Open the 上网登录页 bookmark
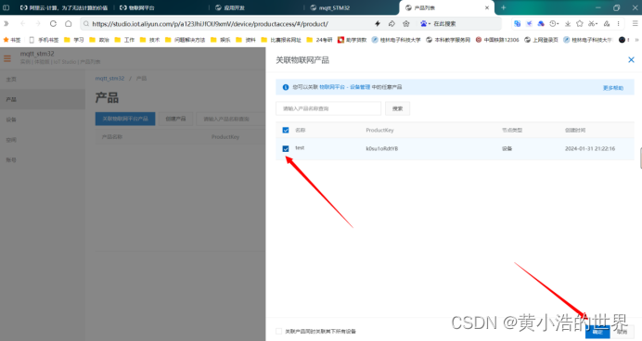The width and height of the screenshot is (642, 341). coord(541,40)
